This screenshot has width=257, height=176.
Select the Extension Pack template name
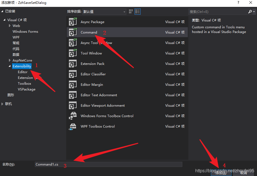point(93,64)
